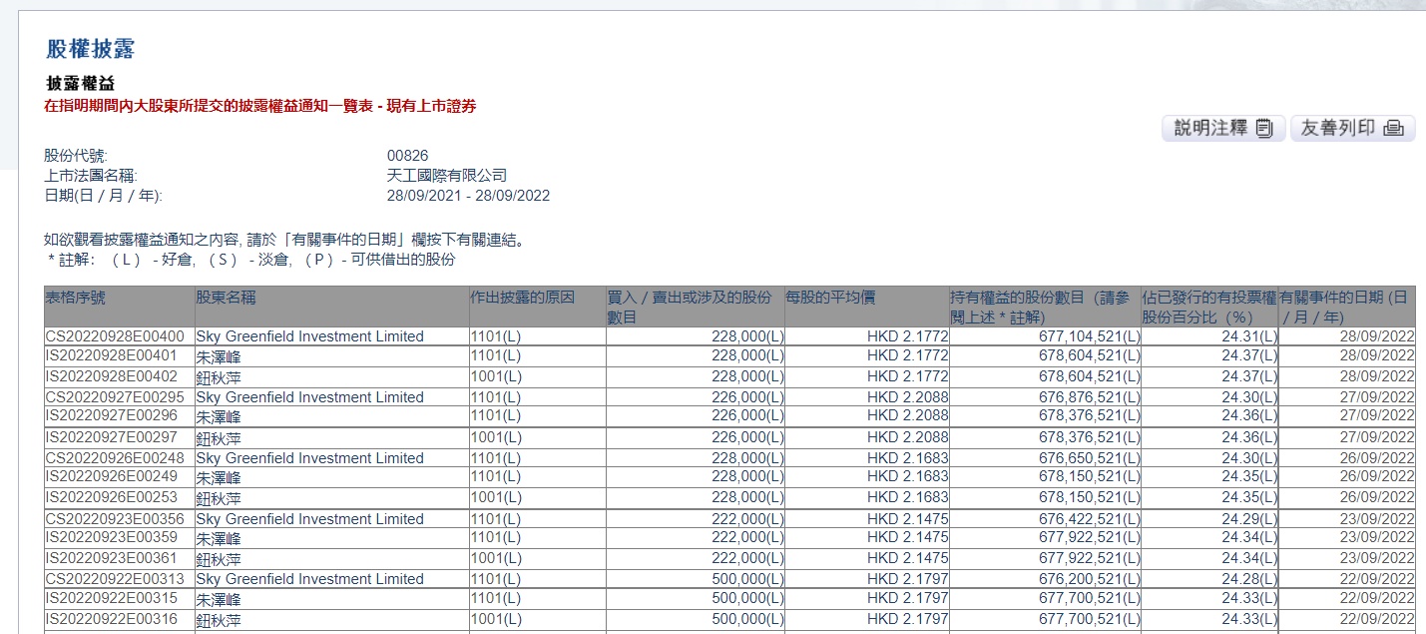Viewport: 1426px width, 634px height.
Task: Open 鈕秋萍 shareholder link in row IS20220928E00402
Action: tap(219, 376)
